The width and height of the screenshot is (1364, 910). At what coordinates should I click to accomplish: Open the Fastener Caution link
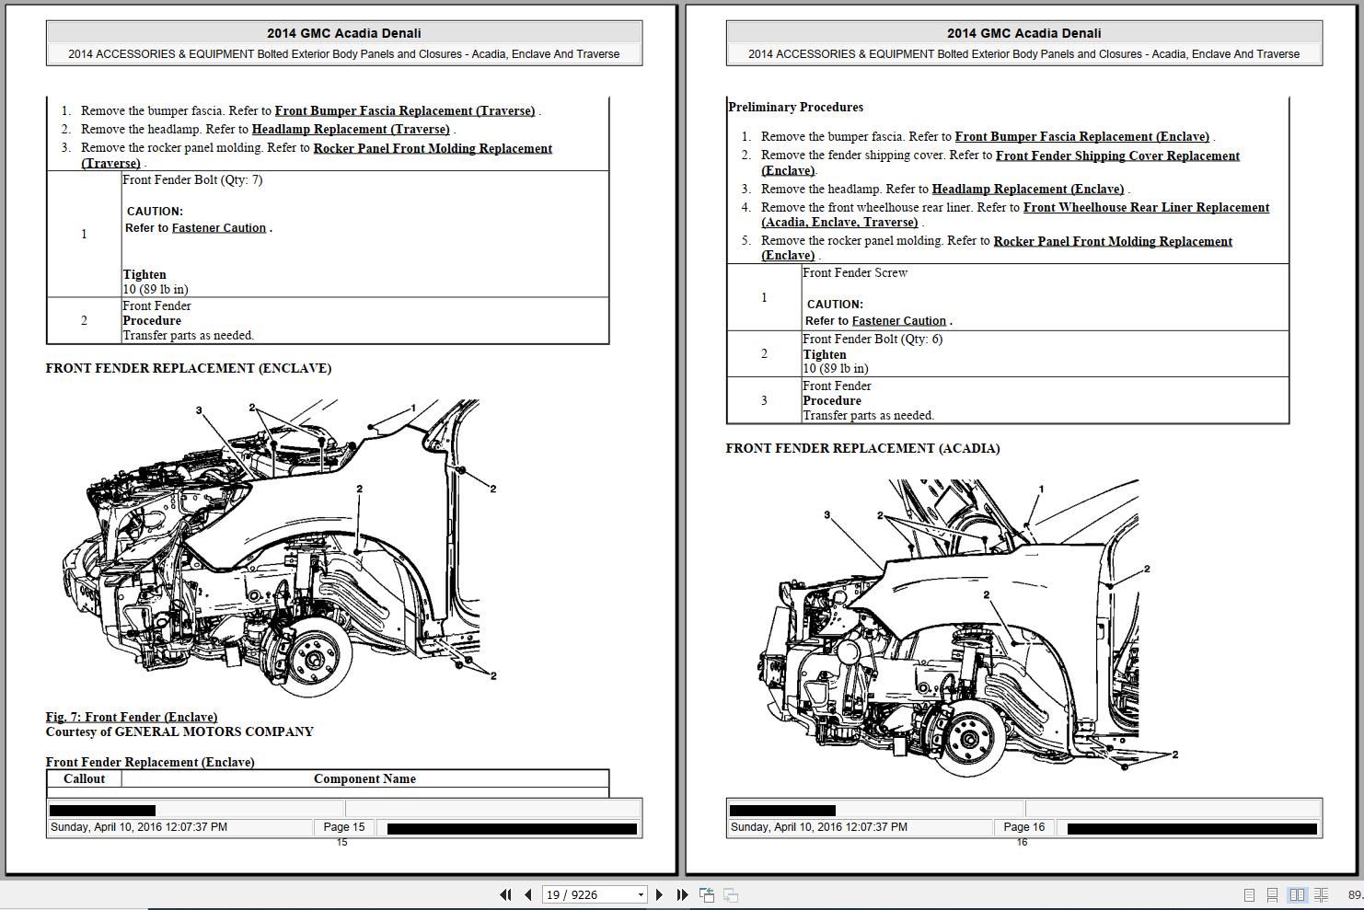coord(218,227)
